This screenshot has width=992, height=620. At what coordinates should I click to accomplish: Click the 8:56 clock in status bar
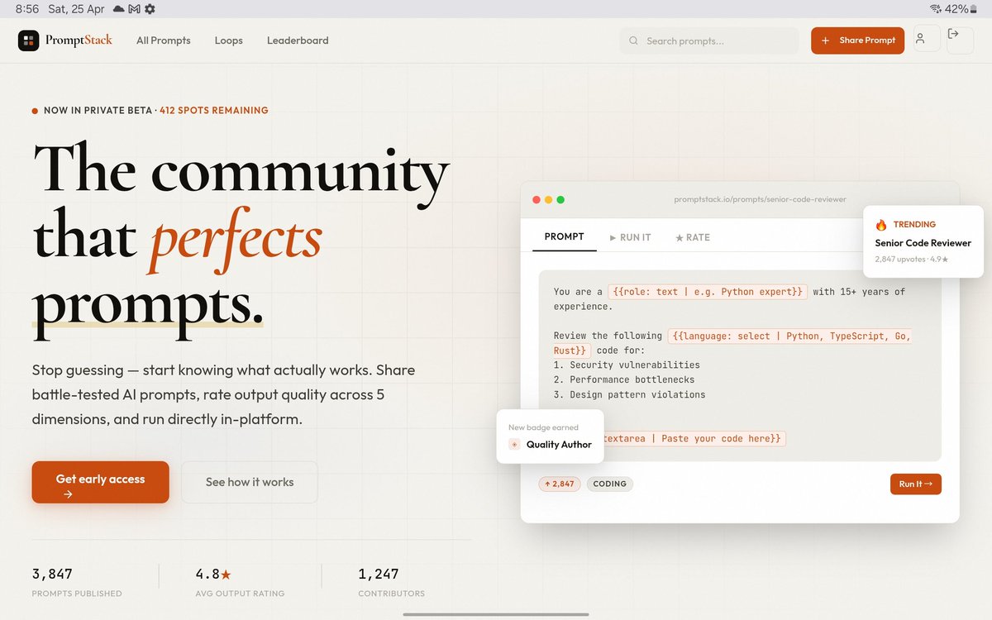click(26, 8)
